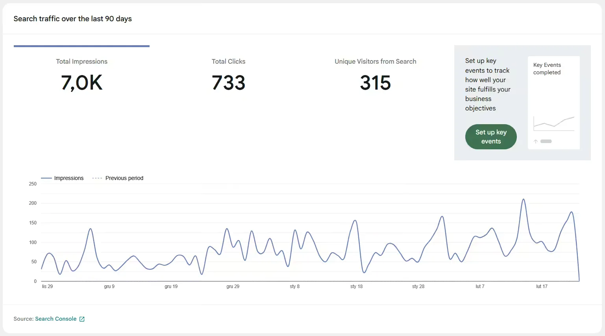Click the Set up key events button

[491, 137]
